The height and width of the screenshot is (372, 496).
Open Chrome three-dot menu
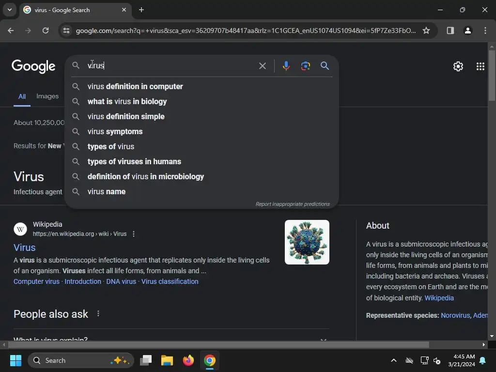coord(485,31)
